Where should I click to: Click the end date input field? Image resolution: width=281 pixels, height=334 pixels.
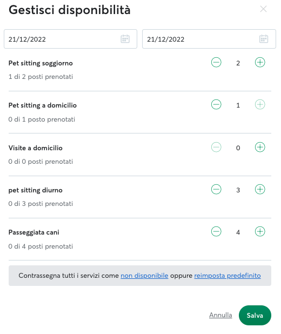coord(209,39)
